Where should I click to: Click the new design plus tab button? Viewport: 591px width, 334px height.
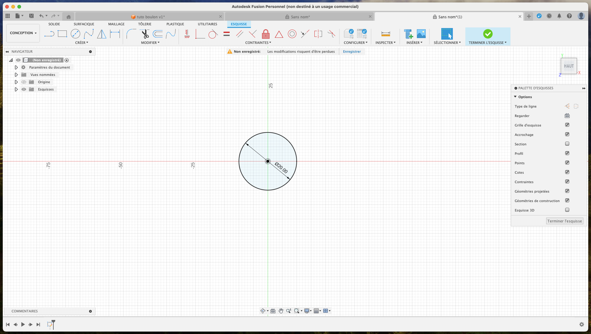pyautogui.click(x=529, y=16)
